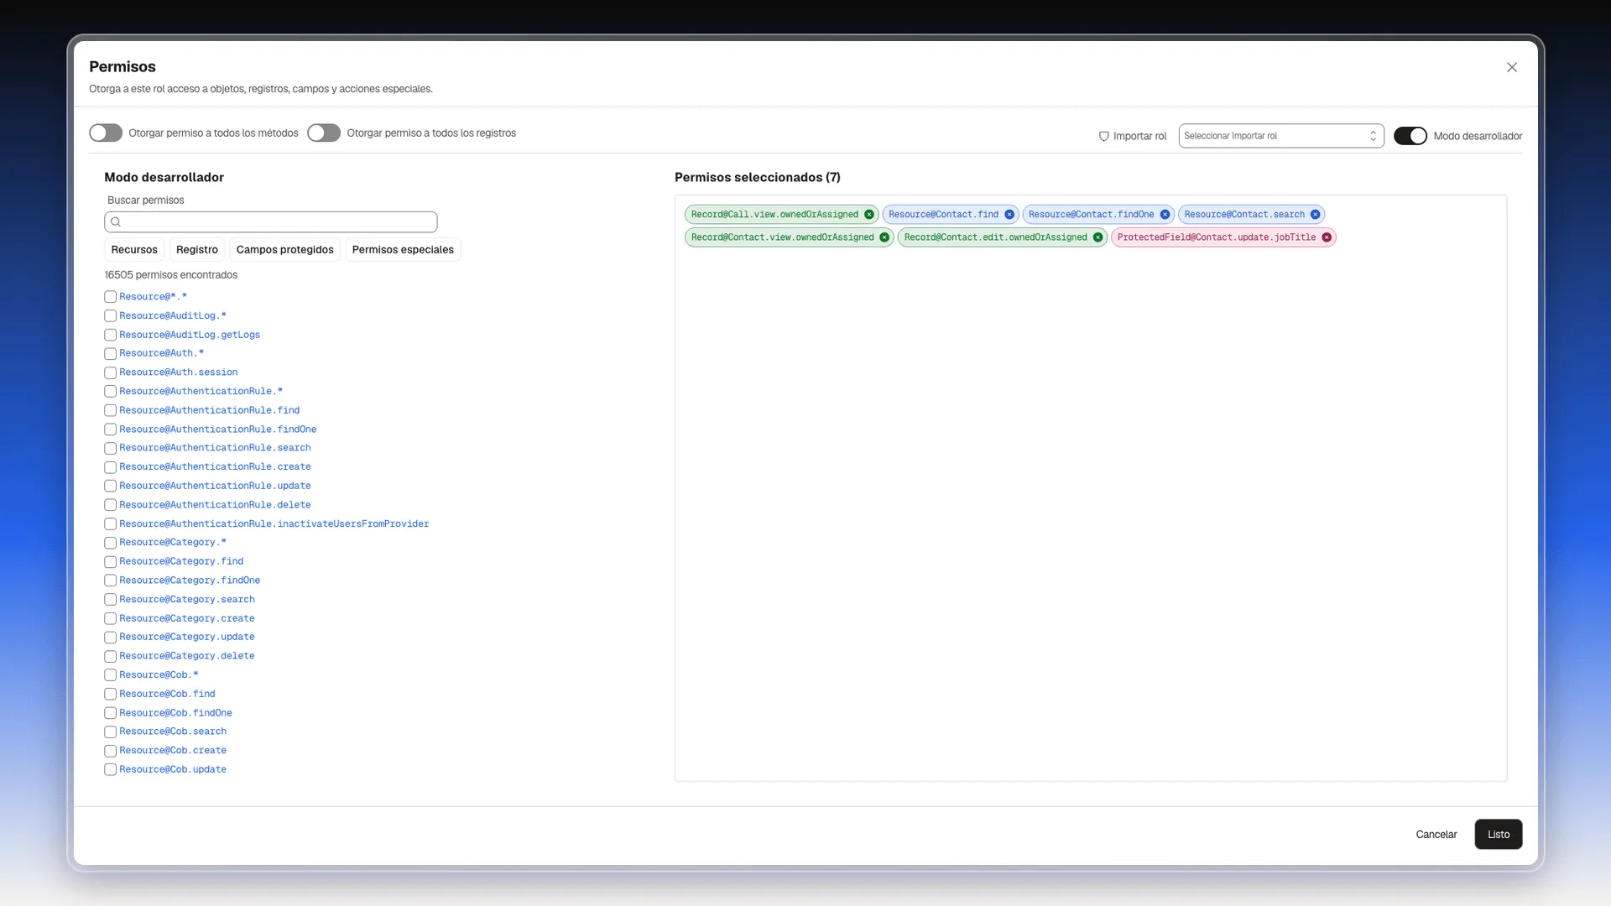
Task: Filter by the Recursos tab
Action: [134, 250]
